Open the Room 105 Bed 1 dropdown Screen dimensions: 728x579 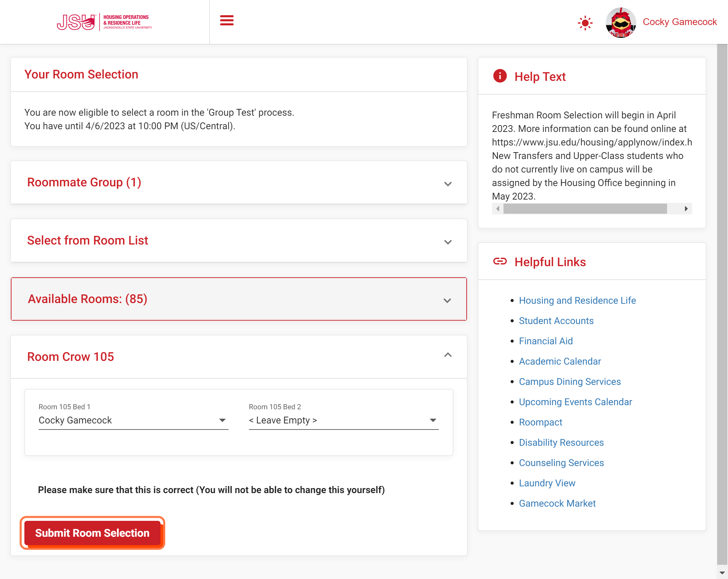pyautogui.click(x=133, y=420)
